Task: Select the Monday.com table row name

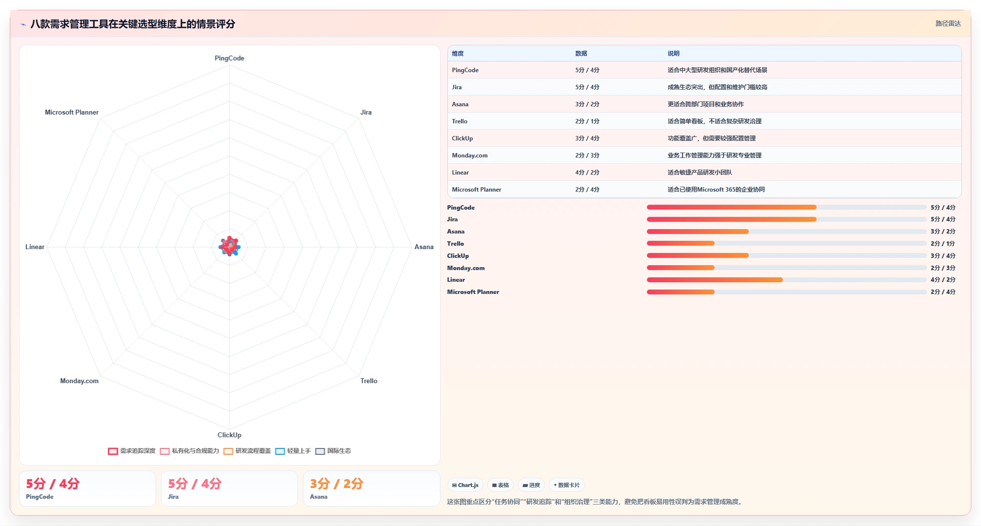Action: pyautogui.click(x=470, y=156)
